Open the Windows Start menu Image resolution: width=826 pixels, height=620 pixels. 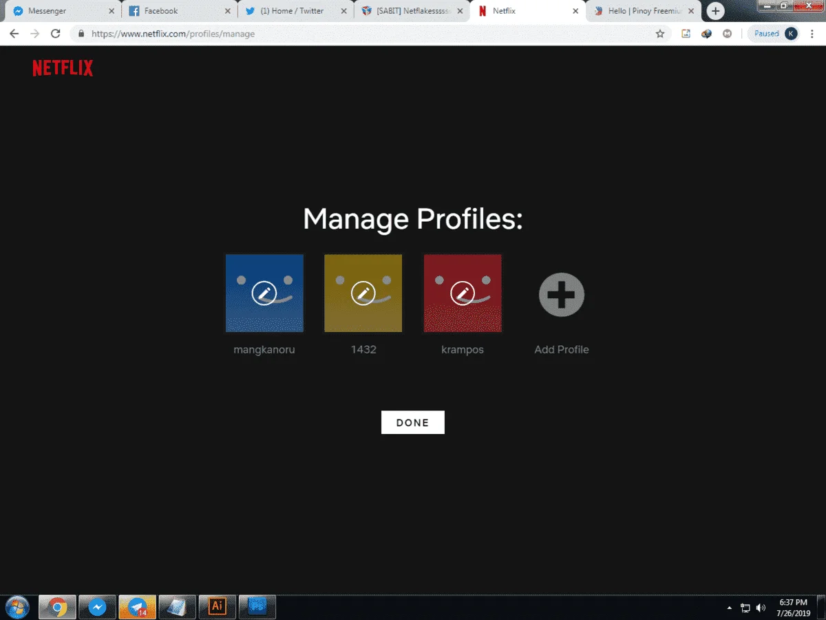pyautogui.click(x=17, y=607)
